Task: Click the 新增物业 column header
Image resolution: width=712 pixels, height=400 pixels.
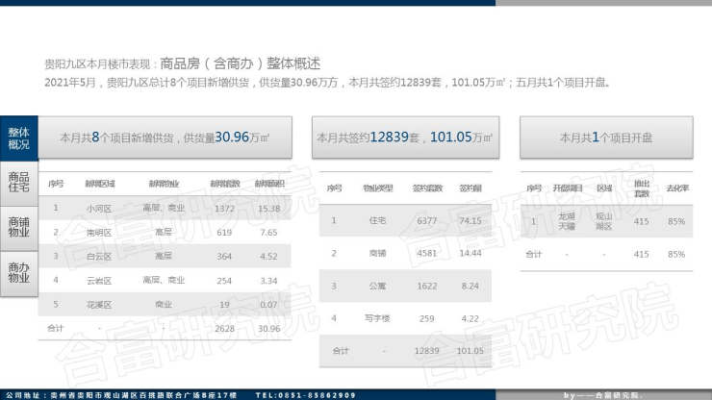Action: point(164,184)
